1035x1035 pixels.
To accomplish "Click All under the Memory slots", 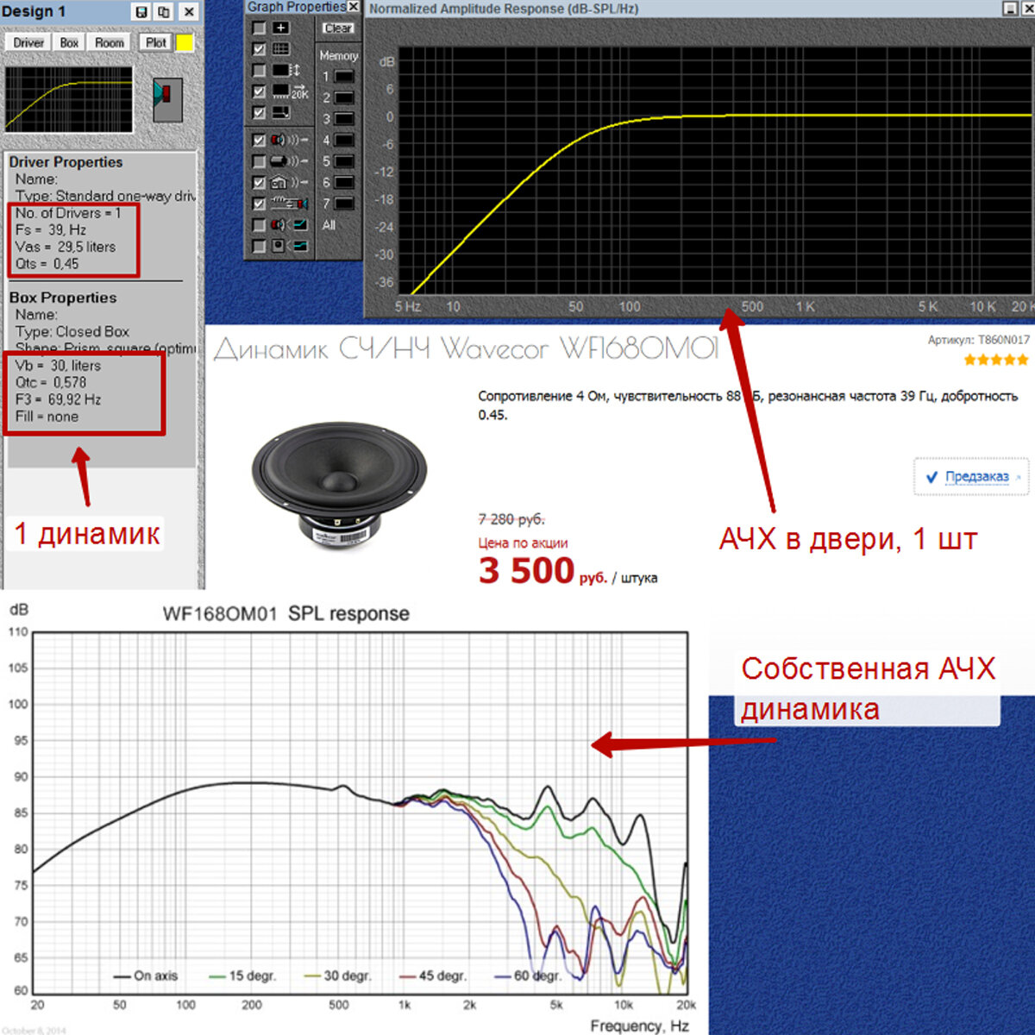I will (329, 225).
